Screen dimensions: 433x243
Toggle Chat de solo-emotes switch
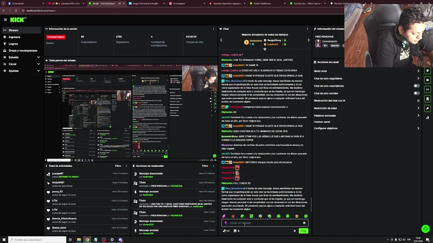click(x=417, y=93)
